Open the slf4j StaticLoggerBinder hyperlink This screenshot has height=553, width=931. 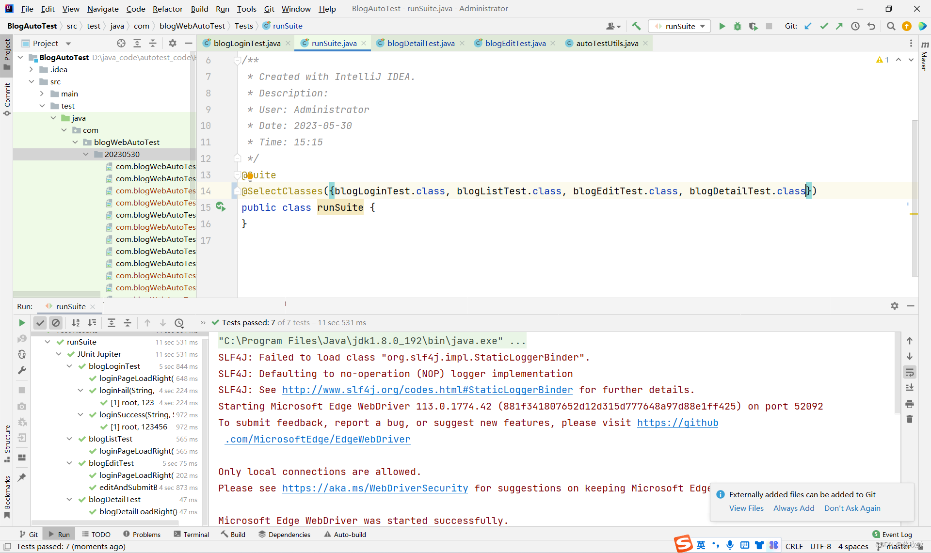[x=427, y=390]
